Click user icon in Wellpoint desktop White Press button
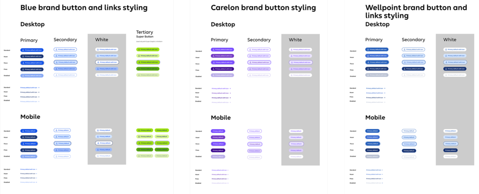 (447, 68)
